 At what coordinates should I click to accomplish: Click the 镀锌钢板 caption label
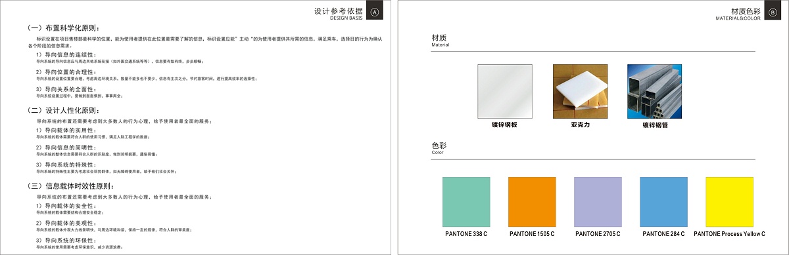[x=504, y=125]
